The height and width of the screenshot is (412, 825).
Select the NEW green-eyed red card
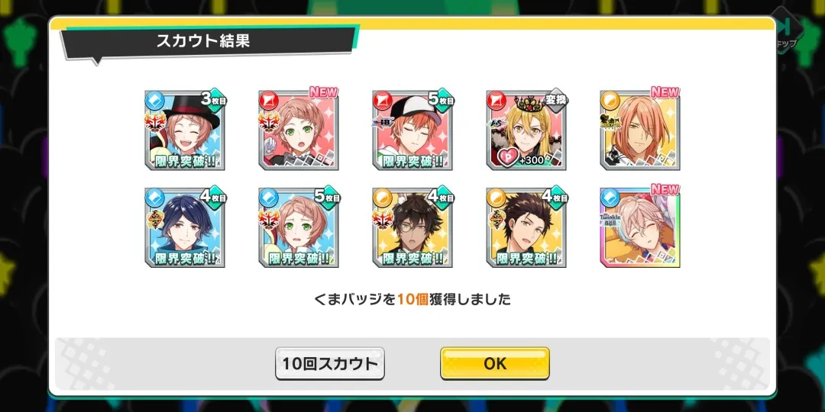(299, 130)
